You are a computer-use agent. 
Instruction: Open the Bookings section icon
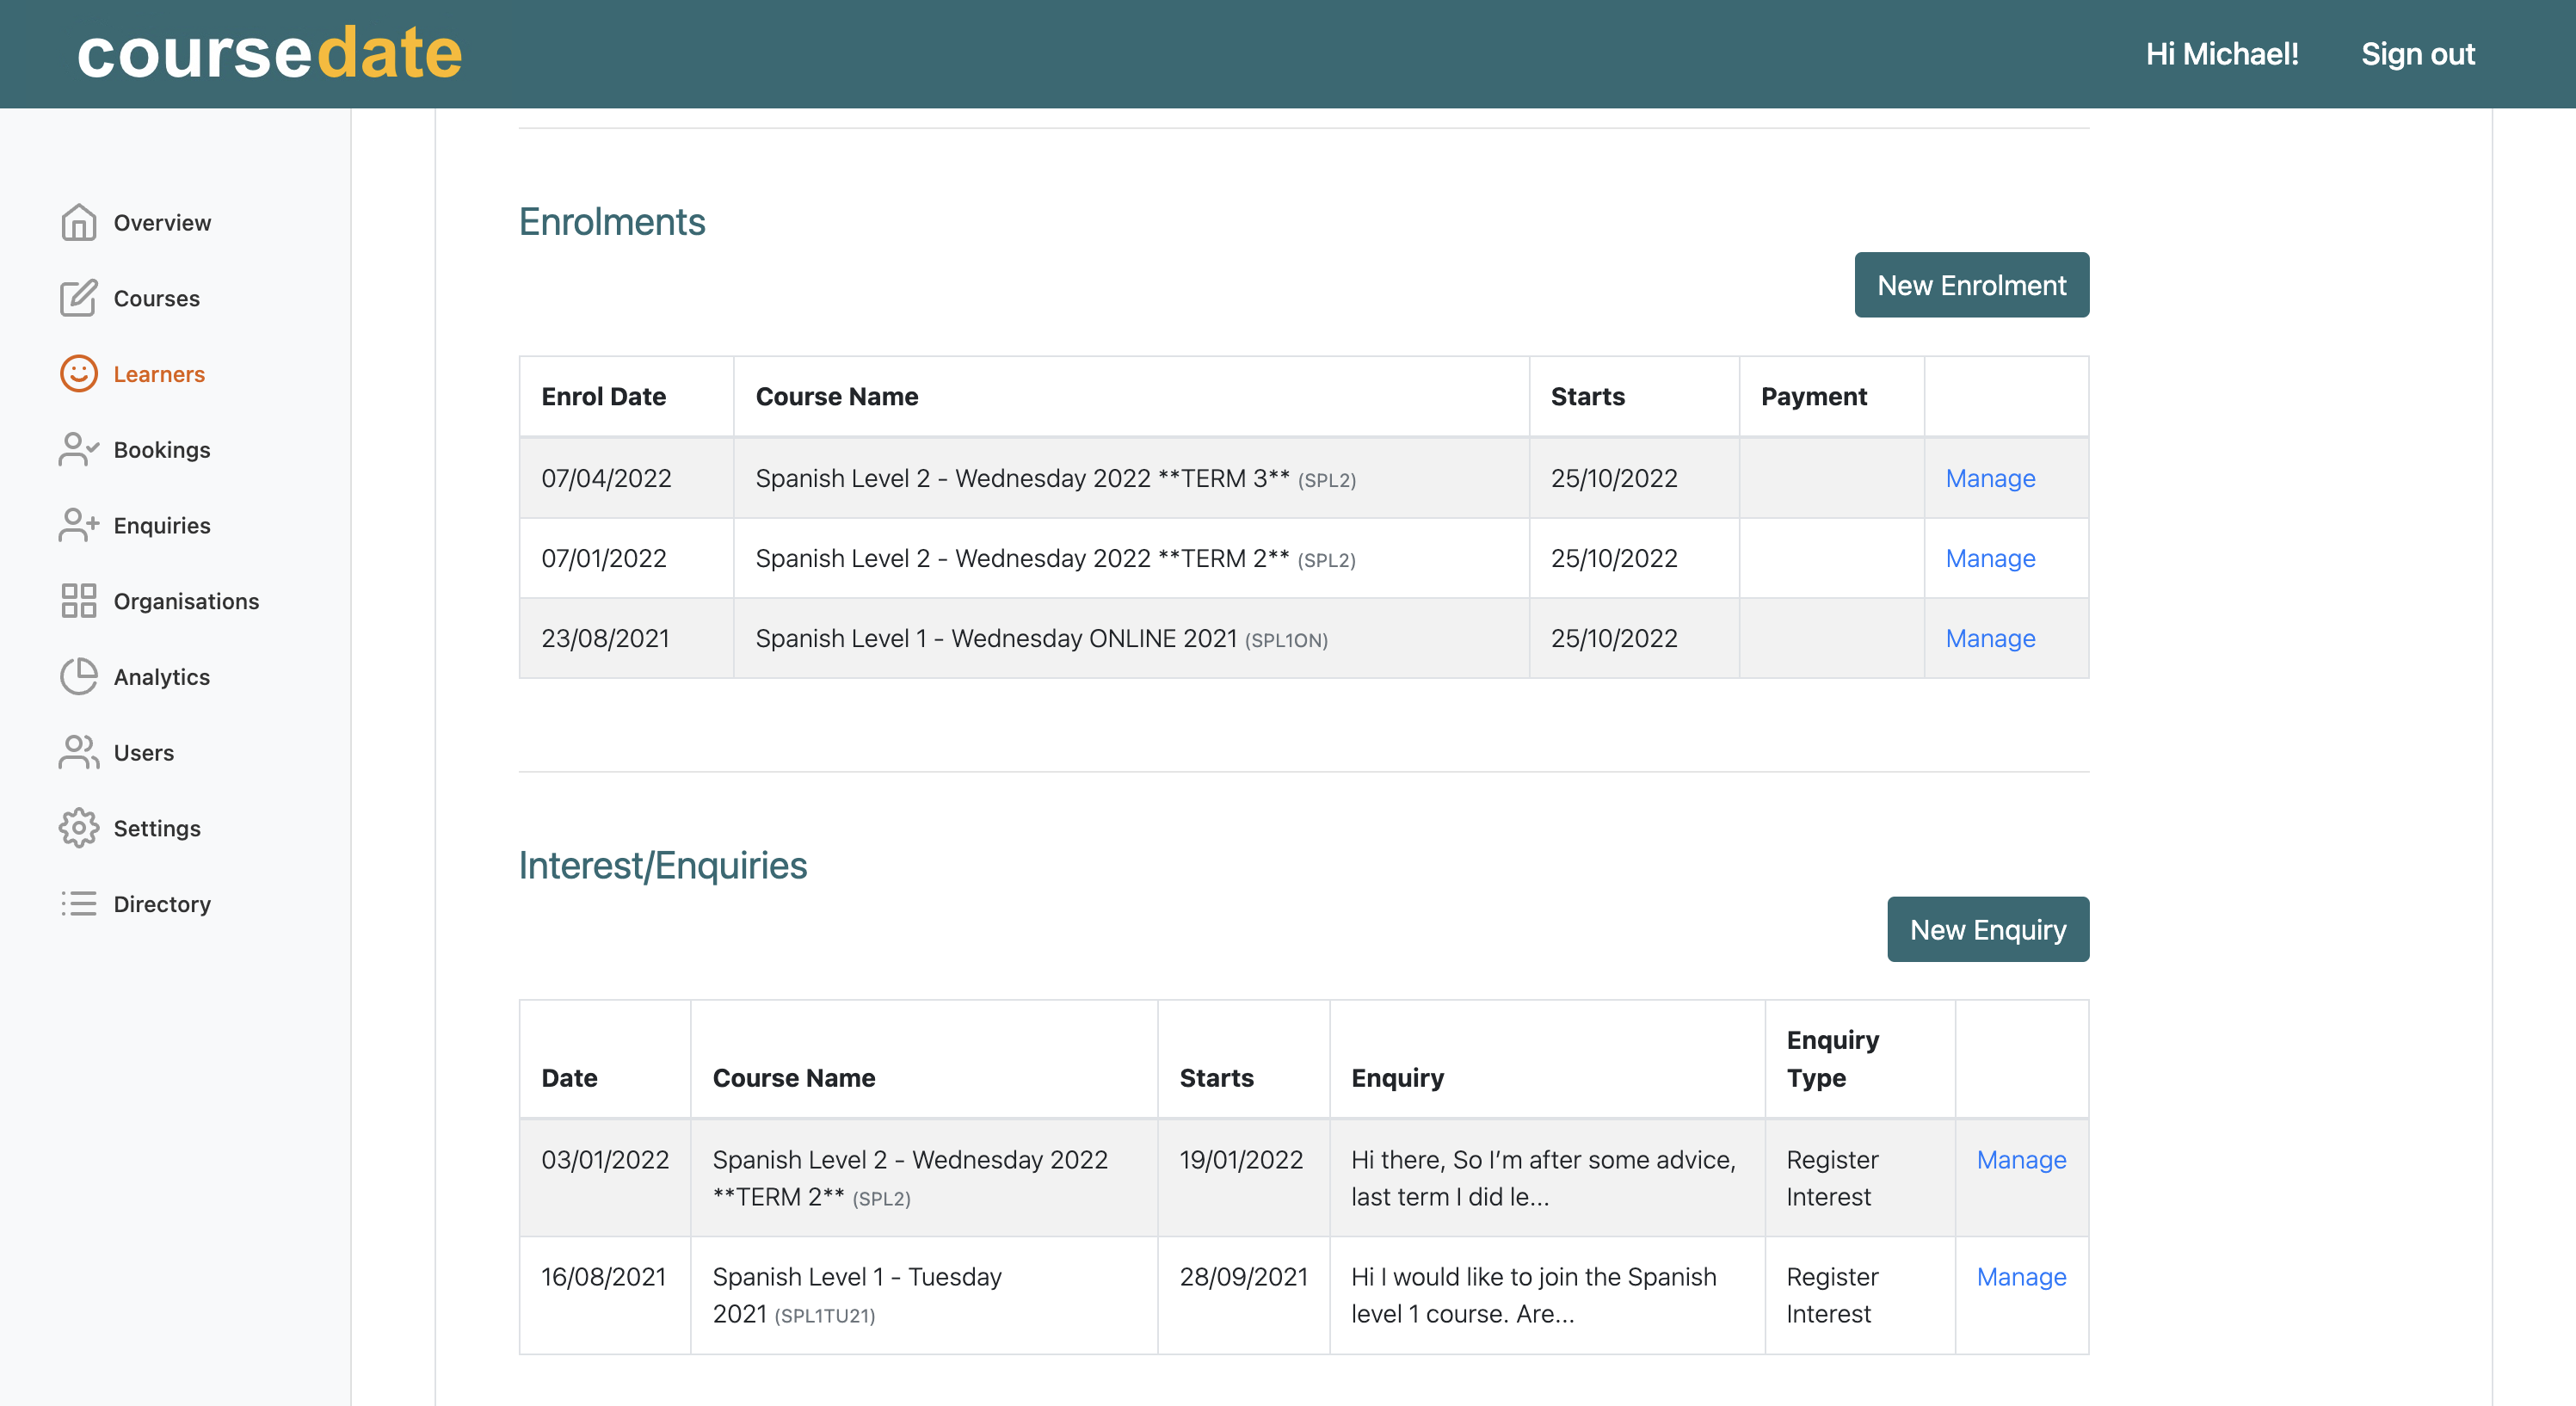coord(78,448)
